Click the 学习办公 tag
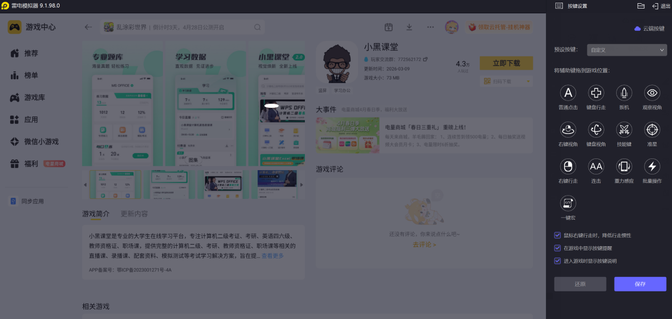 [x=342, y=90]
